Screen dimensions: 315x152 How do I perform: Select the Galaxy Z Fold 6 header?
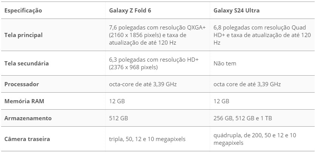coord(130,11)
